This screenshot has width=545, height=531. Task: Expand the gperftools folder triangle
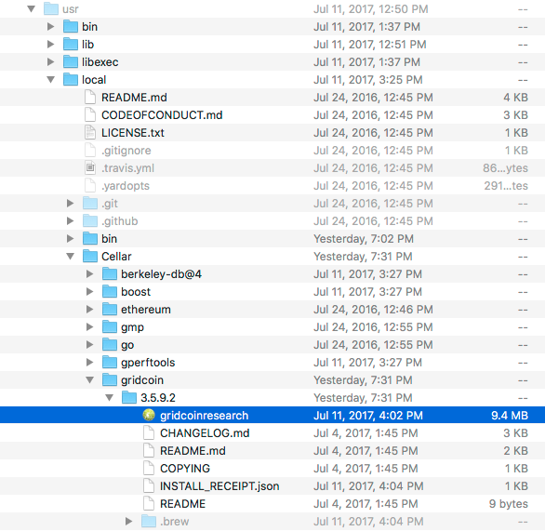pos(89,363)
